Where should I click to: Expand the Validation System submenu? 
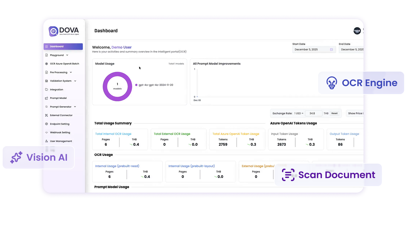pyautogui.click(x=75, y=81)
